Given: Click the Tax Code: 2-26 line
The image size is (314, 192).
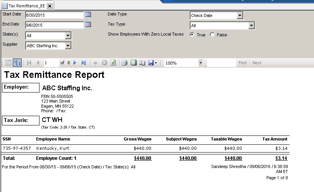Looking at the screenshot, I should pyautogui.click(x=68, y=127).
